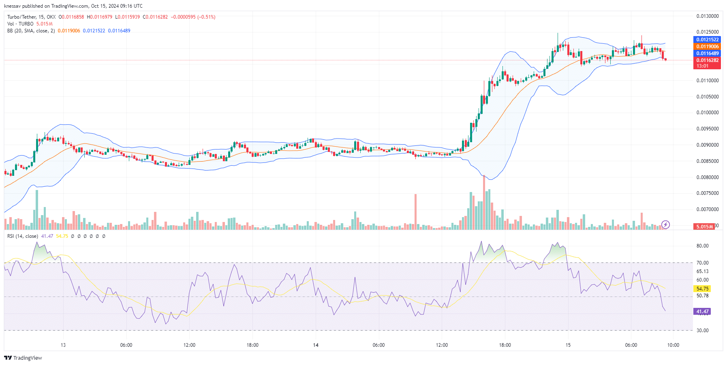Click the 60.00 RSI scale label

click(702, 280)
